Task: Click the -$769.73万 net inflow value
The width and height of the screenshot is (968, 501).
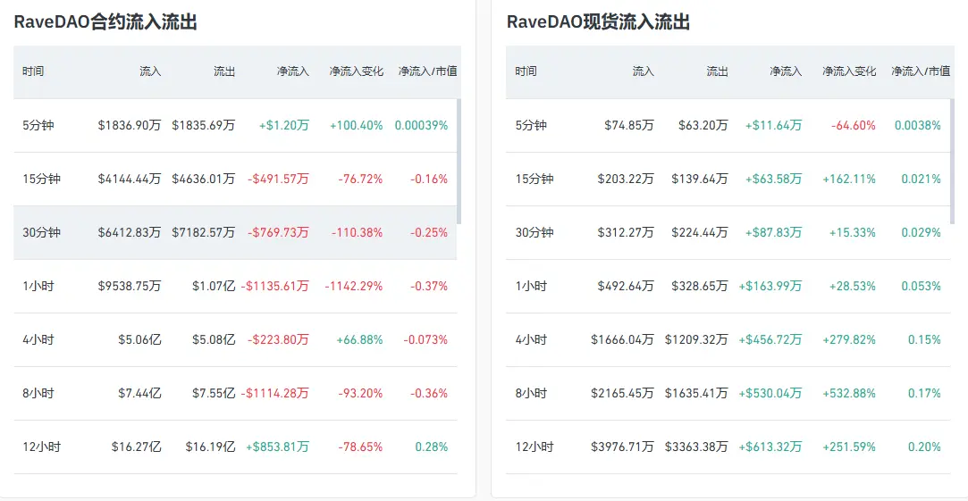Action: (x=279, y=232)
